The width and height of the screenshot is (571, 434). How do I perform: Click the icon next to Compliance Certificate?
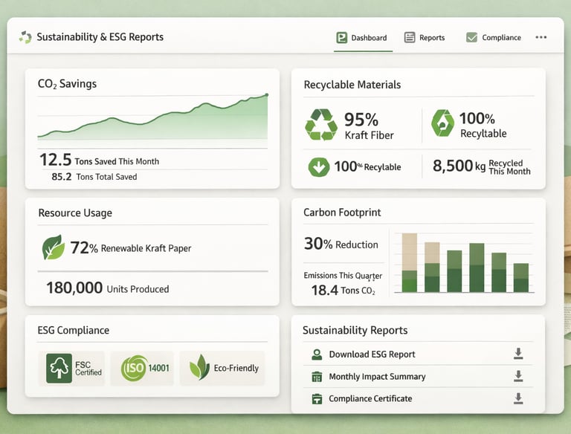pyautogui.click(x=317, y=398)
